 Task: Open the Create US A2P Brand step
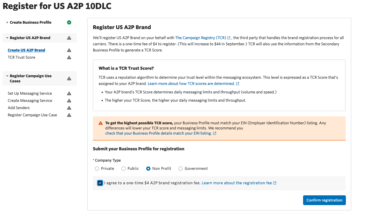coord(26,50)
